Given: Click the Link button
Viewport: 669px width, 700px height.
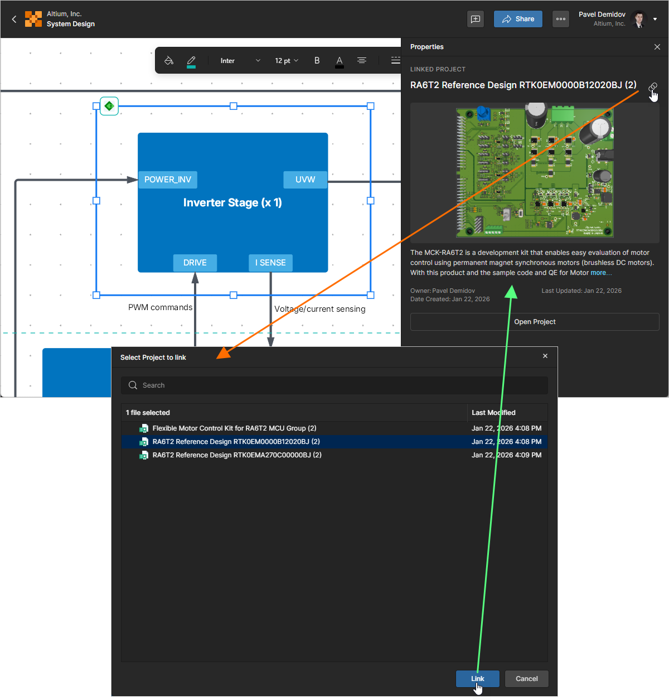Looking at the screenshot, I should (478, 679).
